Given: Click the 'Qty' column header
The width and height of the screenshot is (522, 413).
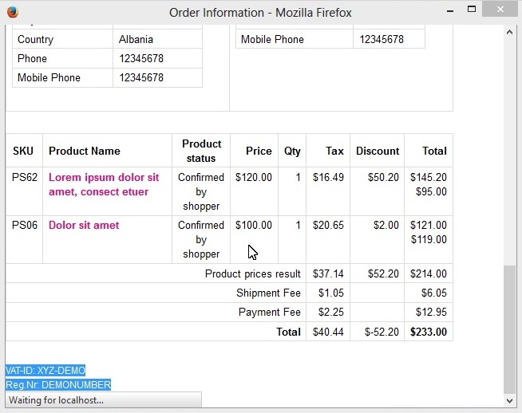Looking at the screenshot, I should pos(292,151).
